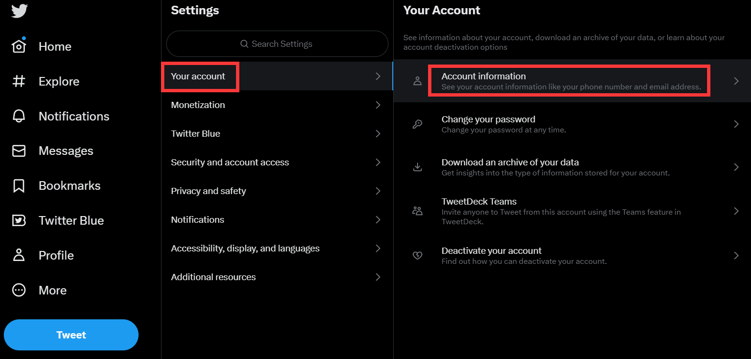The height and width of the screenshot is (359, 751).
Task: Expand Security and account access chevron
Action: coord(378,163)
